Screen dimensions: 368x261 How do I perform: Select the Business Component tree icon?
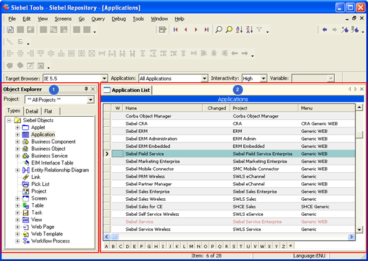pos(26,142)
